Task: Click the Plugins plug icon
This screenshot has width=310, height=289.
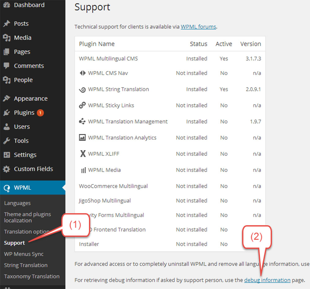Action: click(7, 113)
